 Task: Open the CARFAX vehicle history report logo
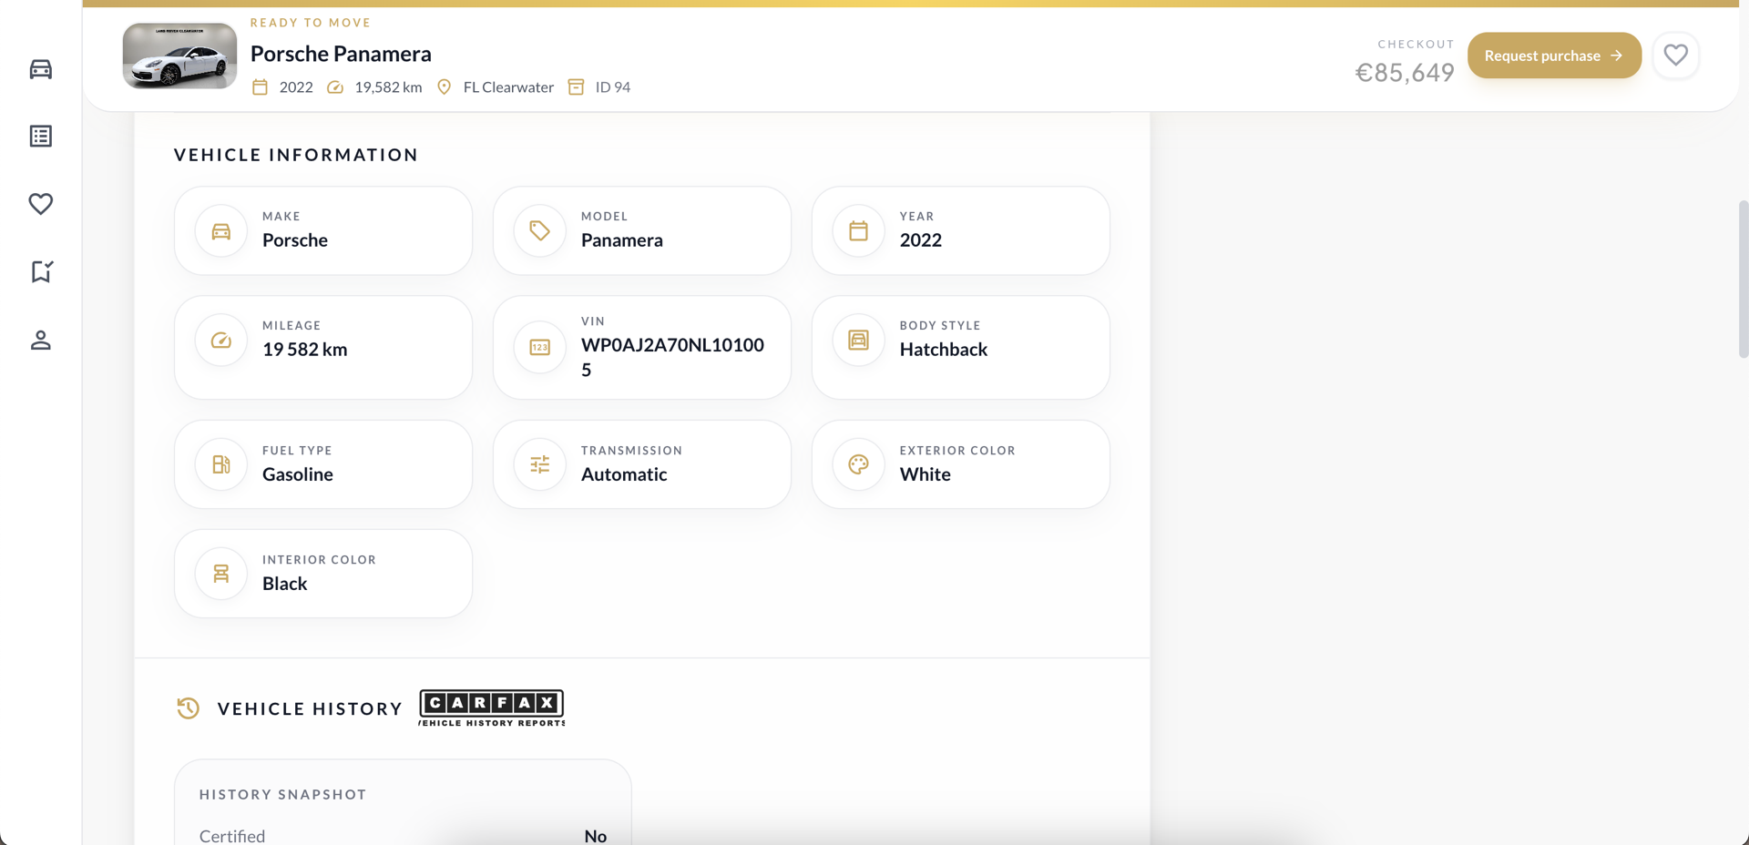click(492, 708)
